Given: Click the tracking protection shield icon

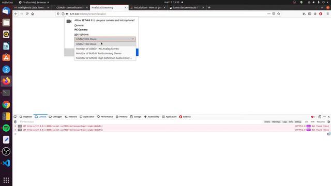Looking at the screenshot, I should pos(58,14).
